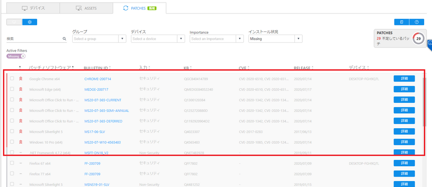
Task: Click 詳細 button for MS17-06-SLV row
Action: 404,131
